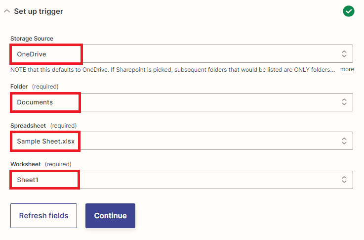
Task: Click the green checkmark status icon
Action: tap(349, 11)
